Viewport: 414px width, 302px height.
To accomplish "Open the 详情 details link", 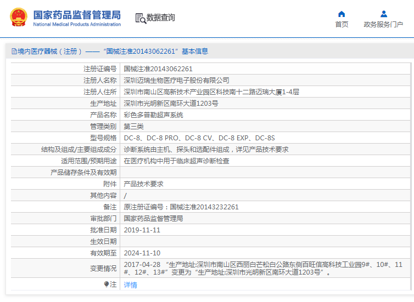I will pos(131,285).
